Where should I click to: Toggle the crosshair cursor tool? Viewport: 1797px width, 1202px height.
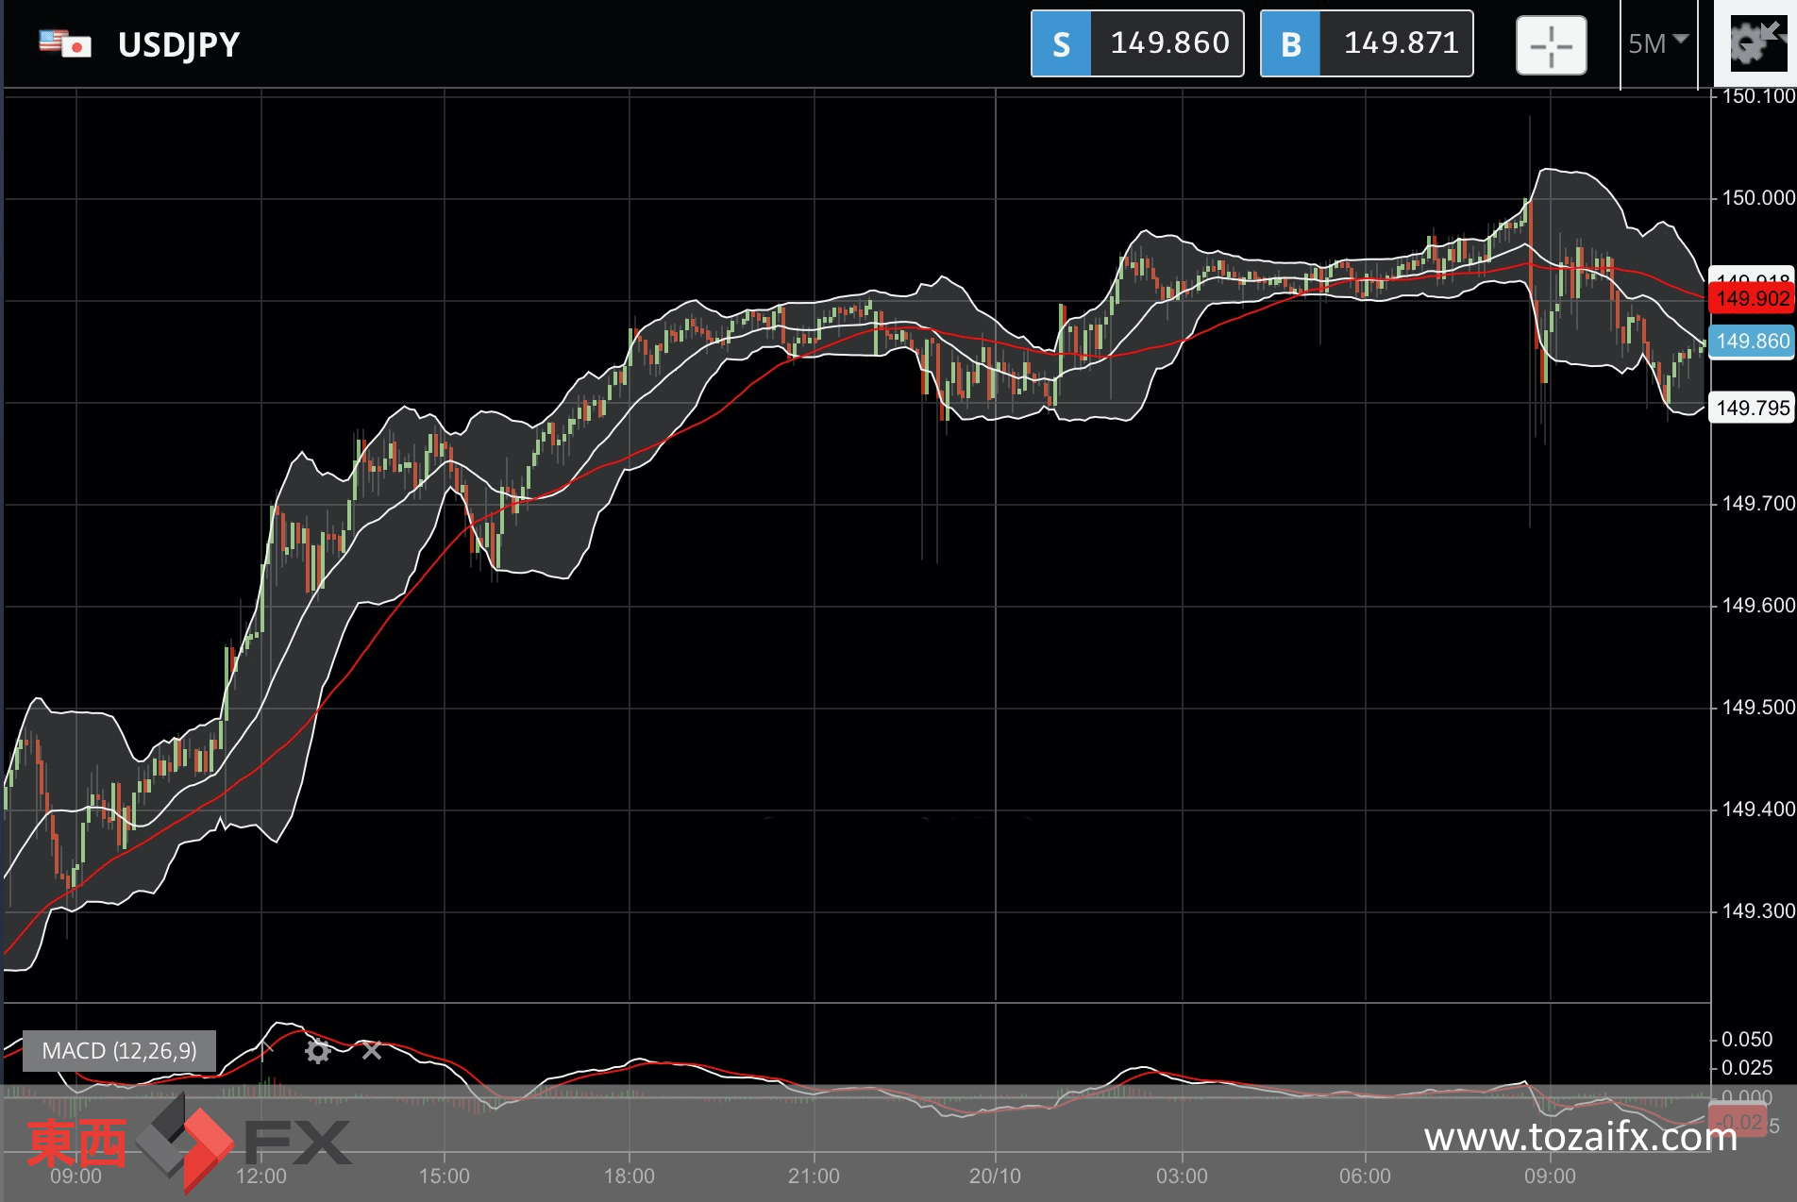[x=1551, y=45]
